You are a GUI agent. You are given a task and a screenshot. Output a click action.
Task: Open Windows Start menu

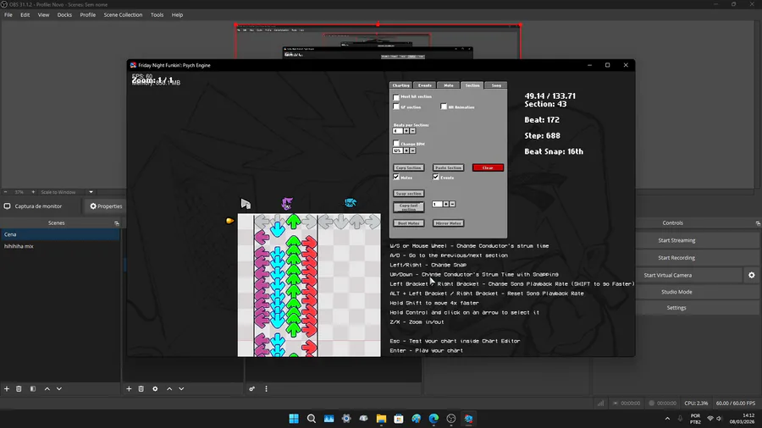click(294, 419)
